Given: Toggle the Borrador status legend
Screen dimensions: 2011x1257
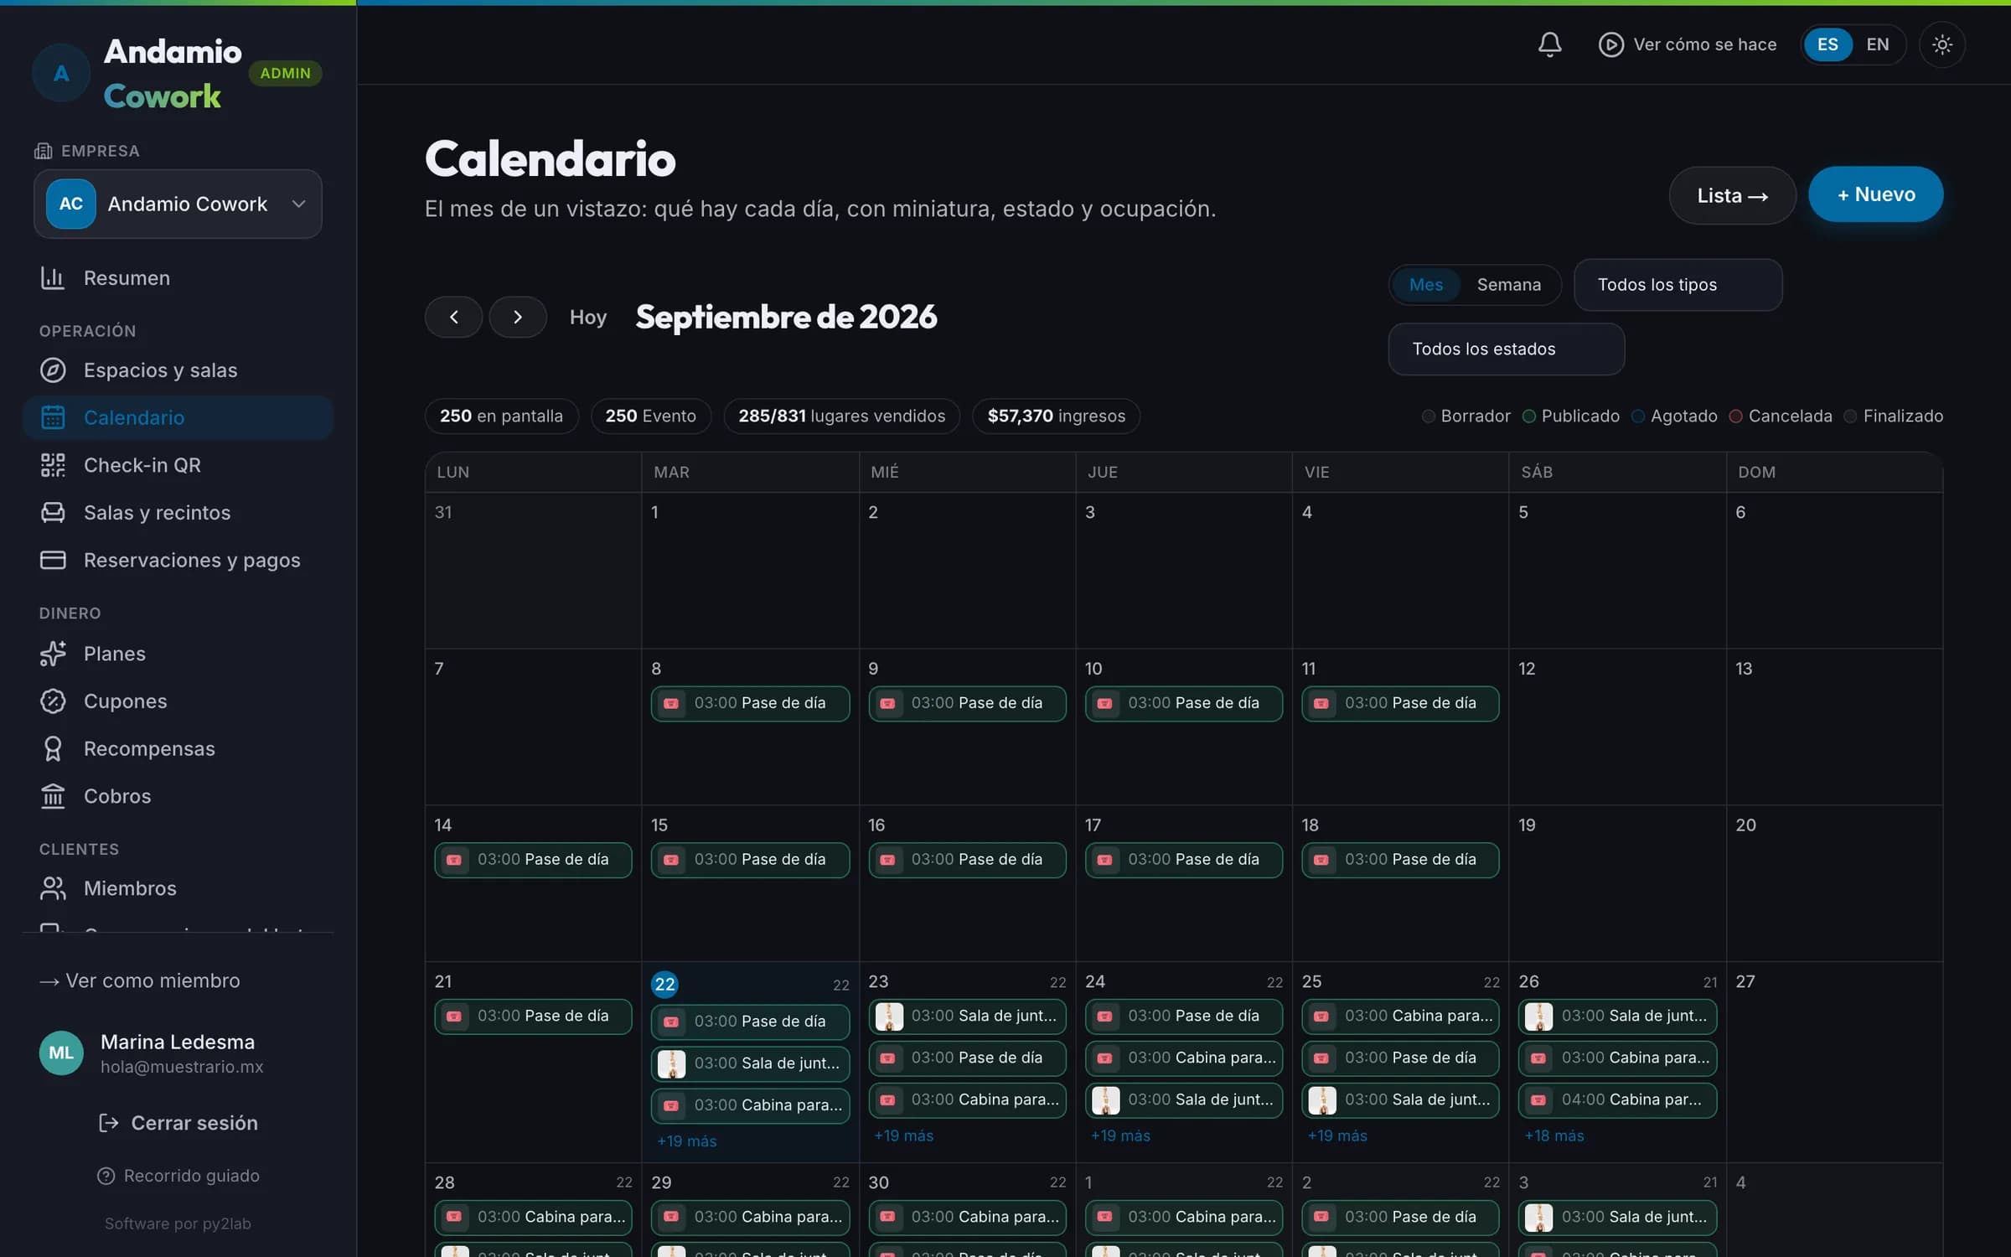Looking at the screenshot, I should [1466, 416].
